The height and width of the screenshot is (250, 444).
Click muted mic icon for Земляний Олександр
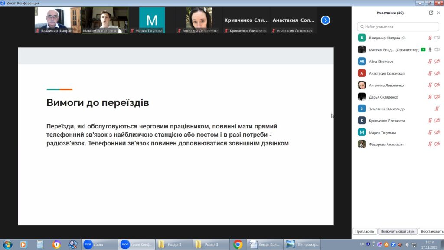pos(437,109)
